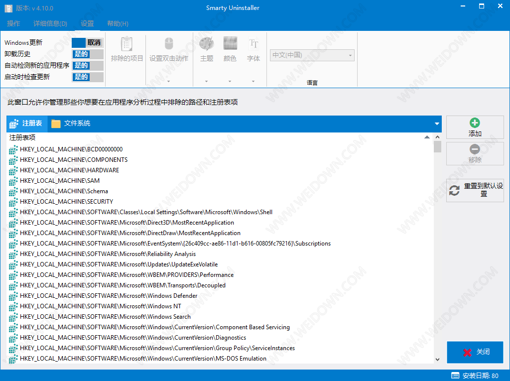Select the Classes\Local Settings Shell row

coord(220,213)
